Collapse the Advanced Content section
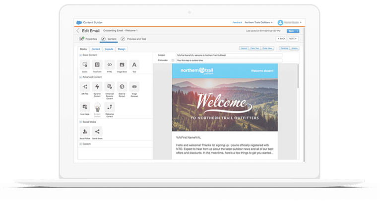Image resolution: width=381 pixels, height=201 pixels. click(x=81, y=77)
